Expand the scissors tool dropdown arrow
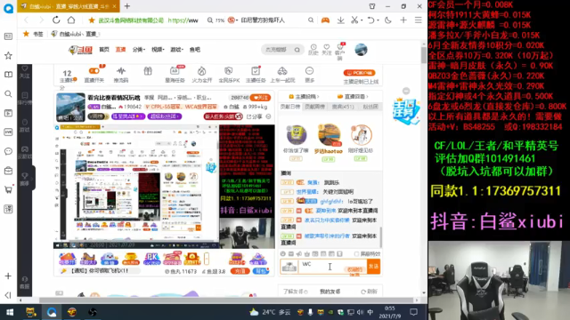The width and height of the screenshot is (570, 320). click(x=362, y=20)
